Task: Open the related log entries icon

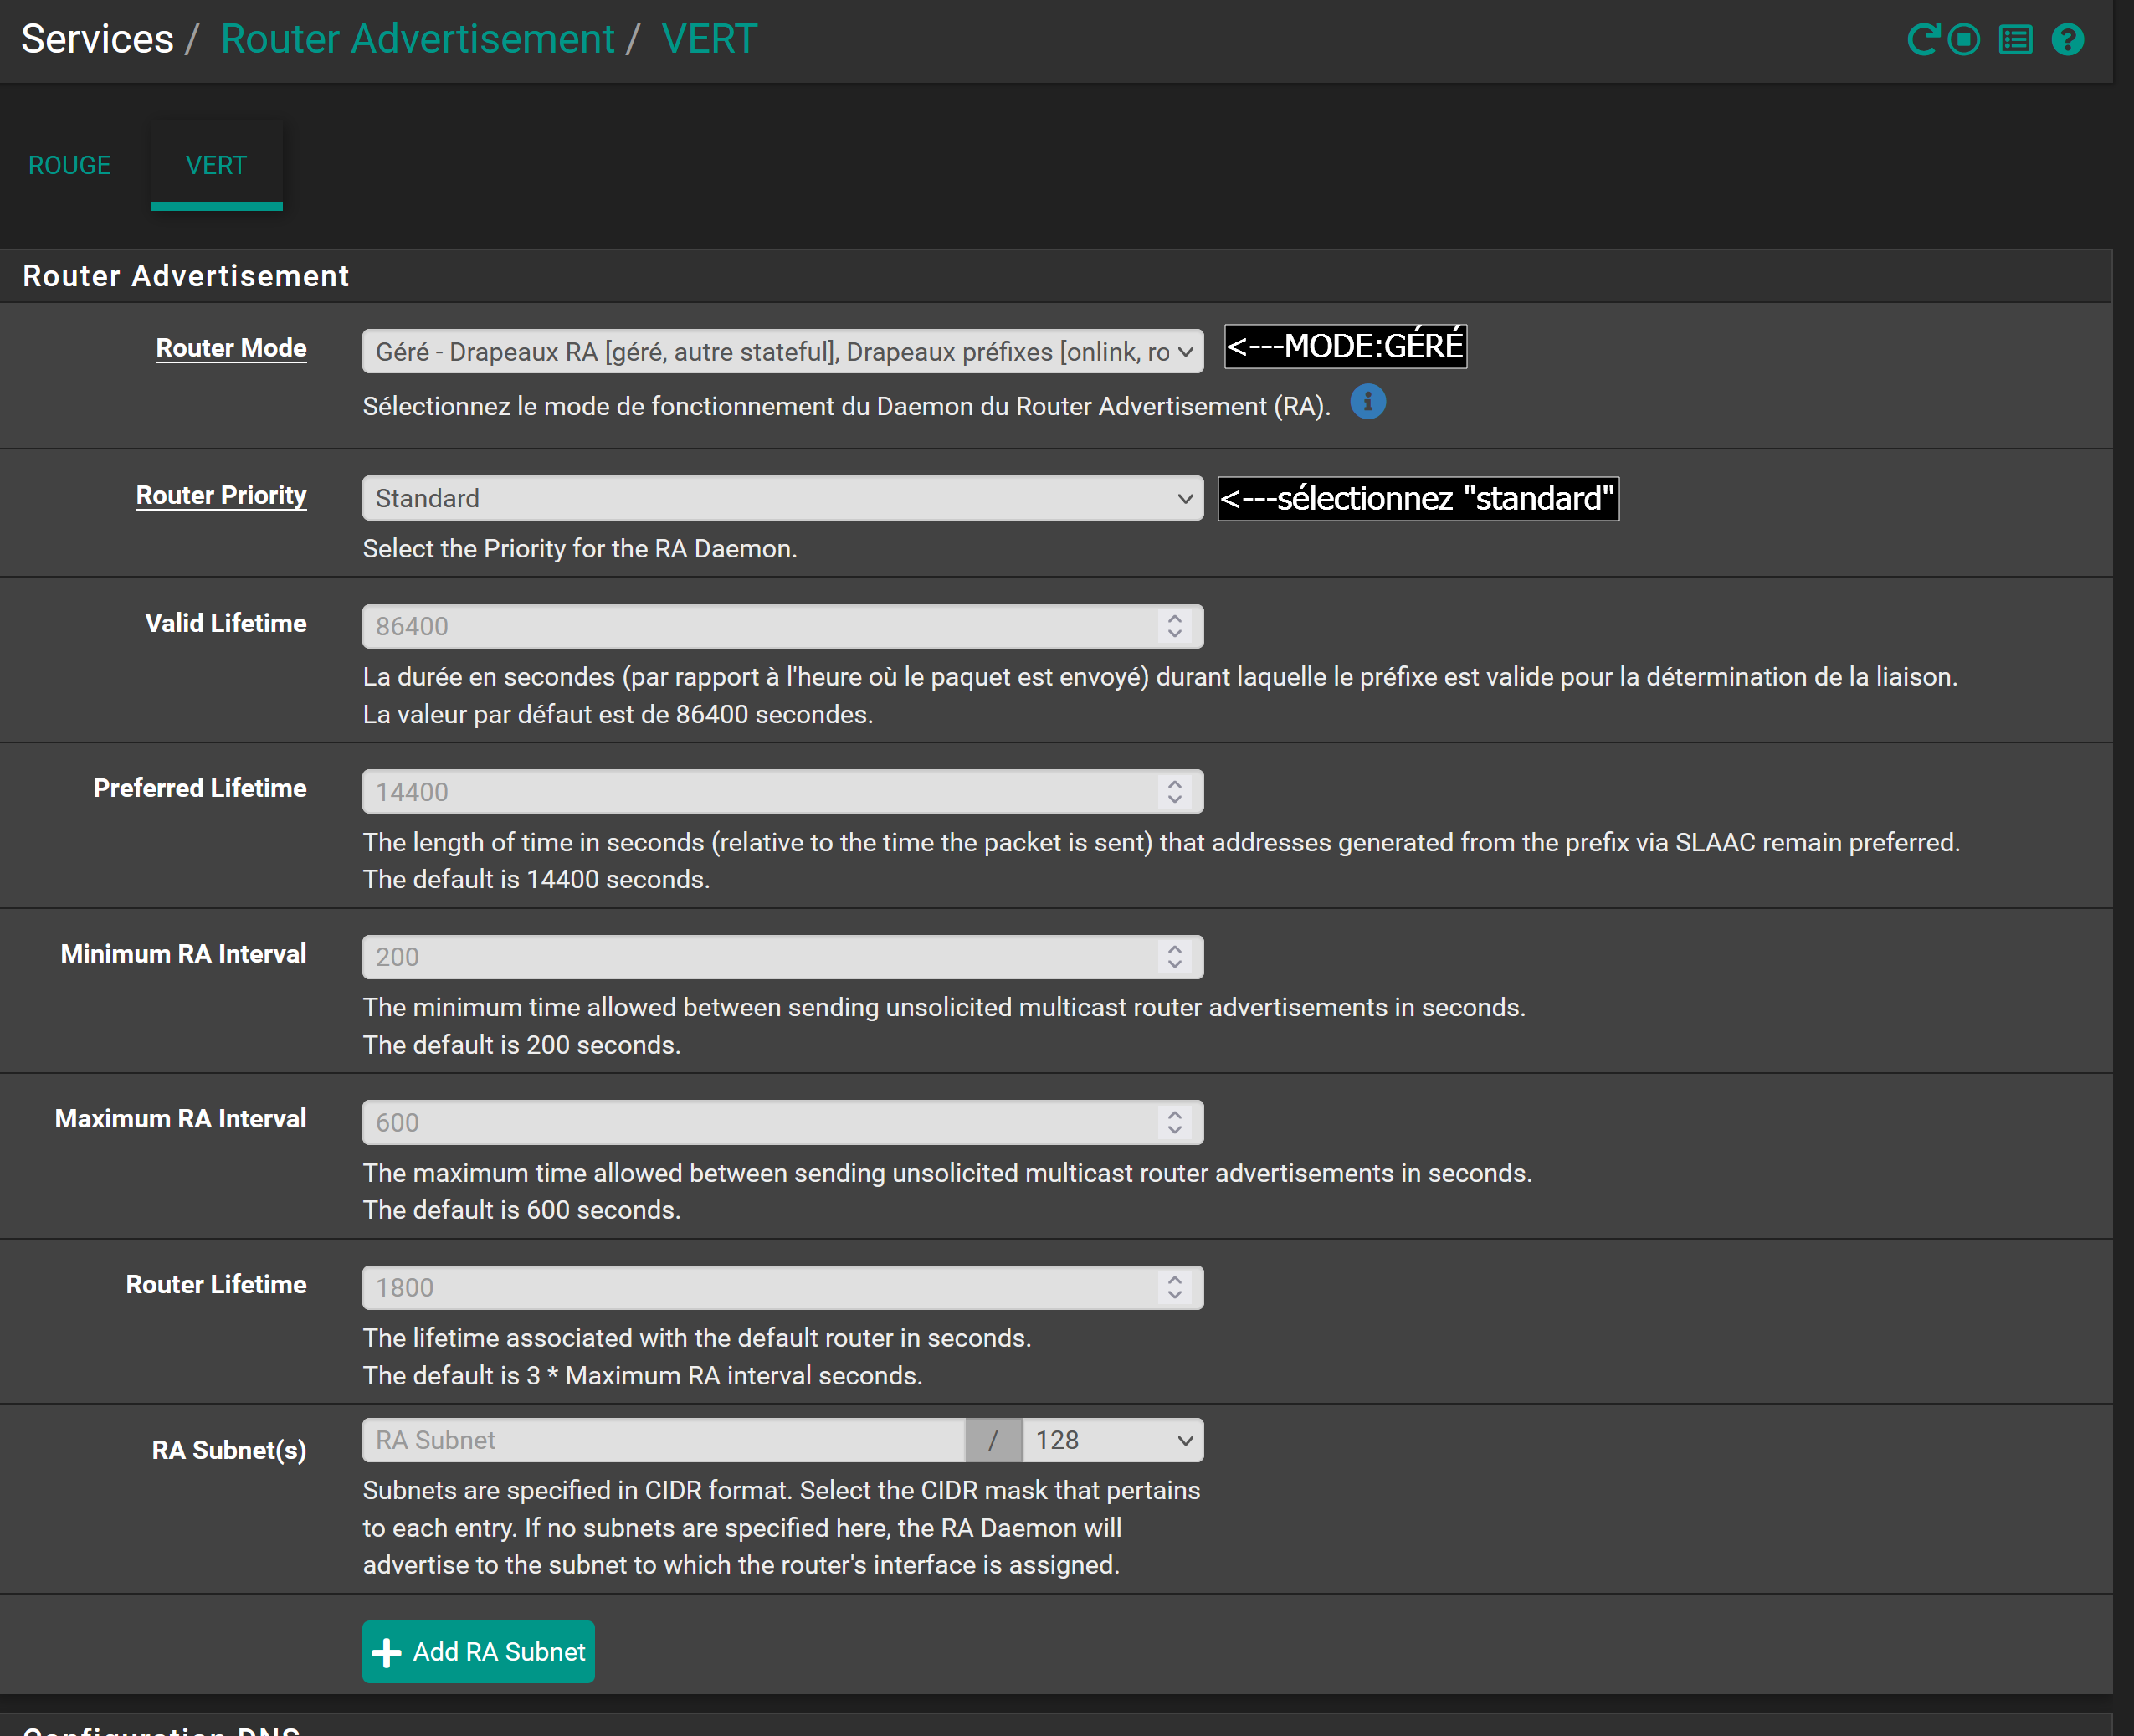Action: click(2015, 40)
